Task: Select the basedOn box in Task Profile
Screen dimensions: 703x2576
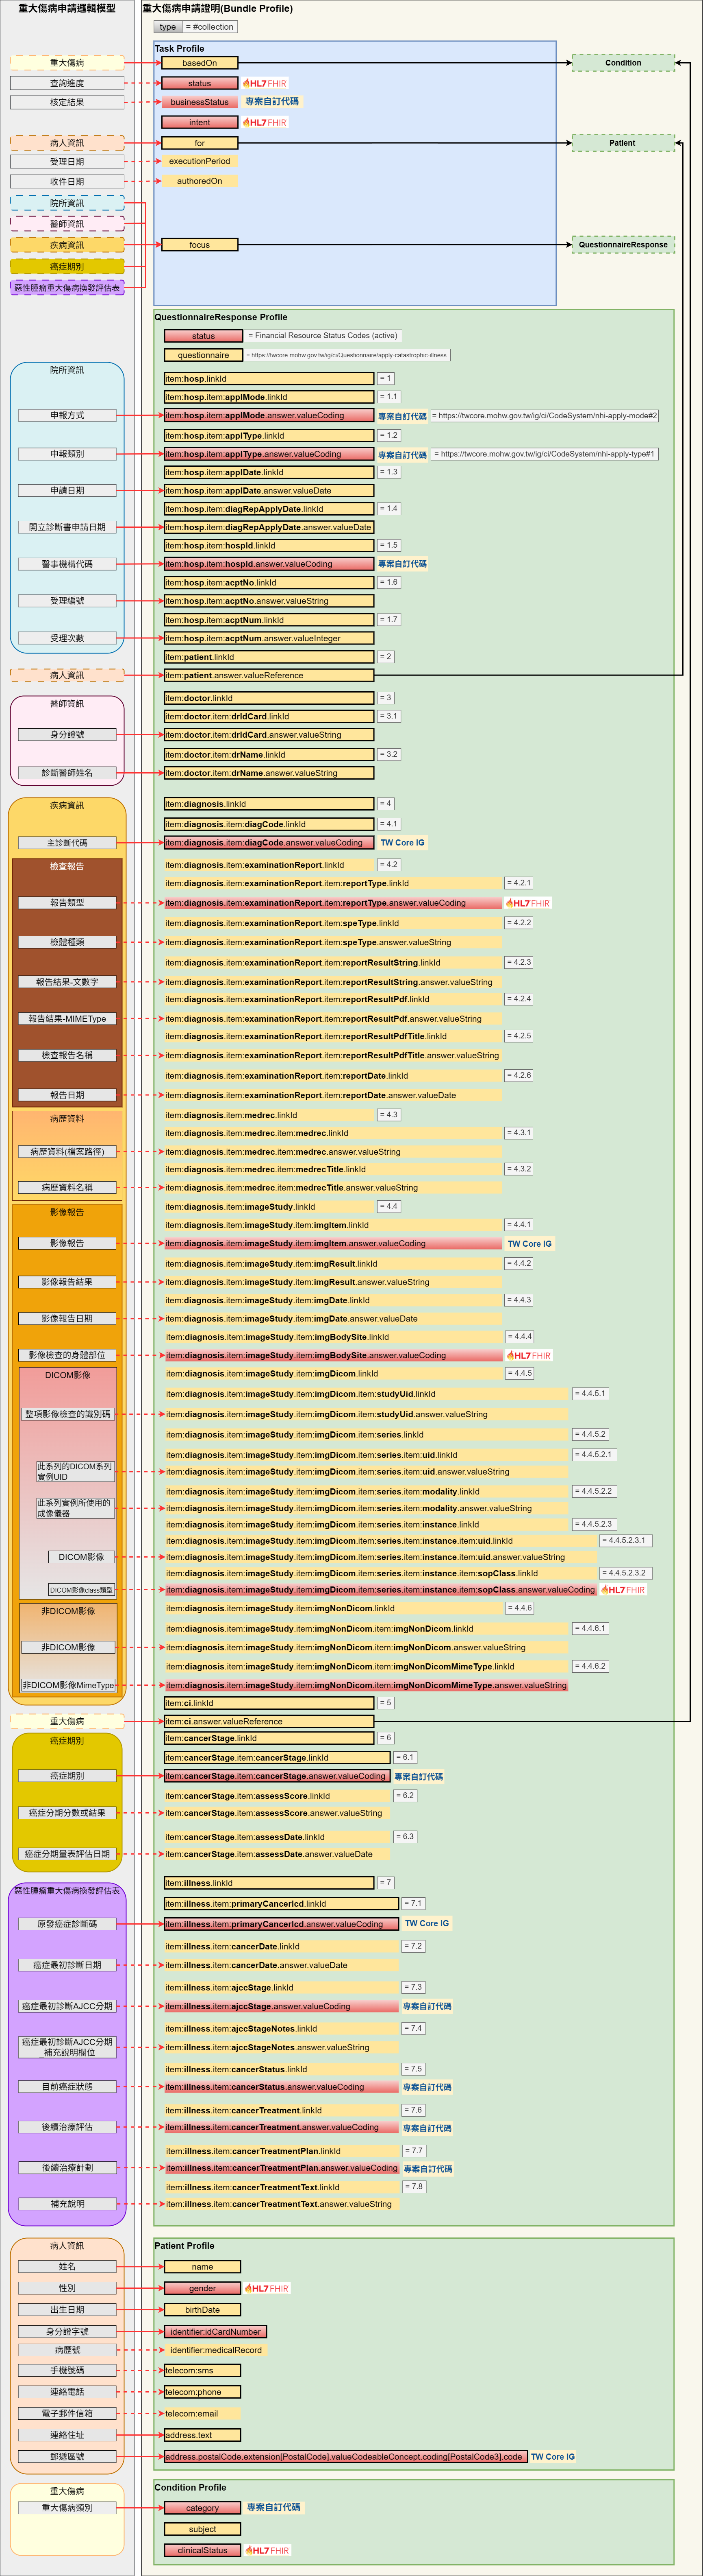Action: (x=200, y=63)
